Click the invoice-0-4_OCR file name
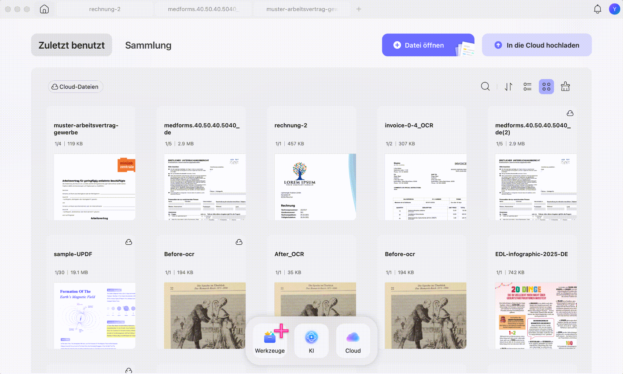623x374 pixels. coord(409,125)
